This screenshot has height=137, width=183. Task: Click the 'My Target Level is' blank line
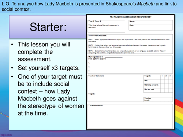[114, 57]
